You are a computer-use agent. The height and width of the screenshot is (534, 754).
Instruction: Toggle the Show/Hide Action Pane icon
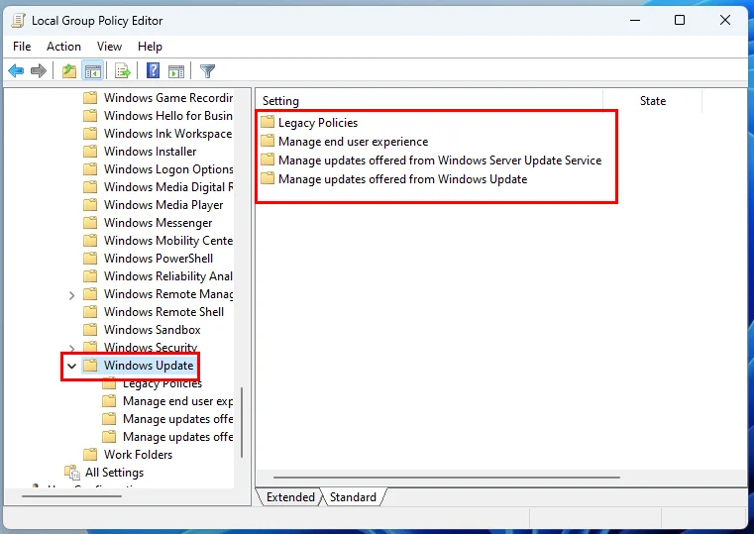coord(176,71)
